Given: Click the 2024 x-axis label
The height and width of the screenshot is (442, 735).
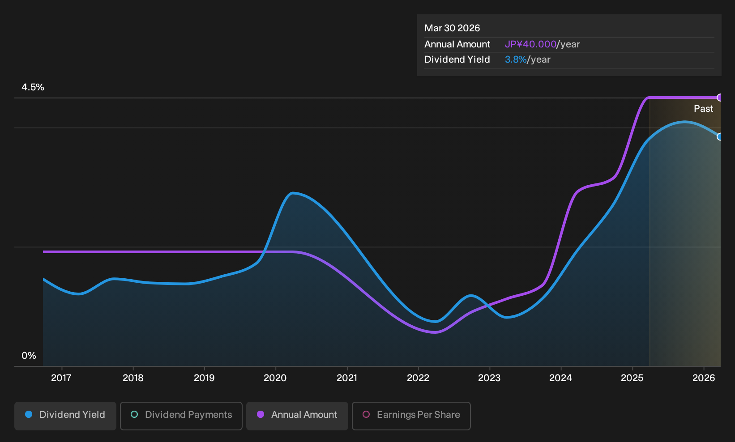Looking at the screenshot, I should pos(560,378).
